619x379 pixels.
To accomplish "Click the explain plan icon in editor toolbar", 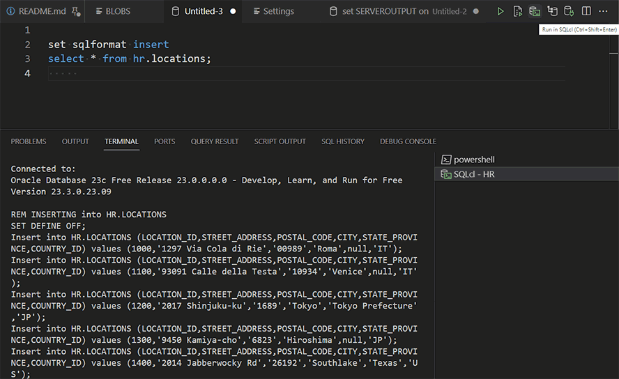I will pos(552,11).
